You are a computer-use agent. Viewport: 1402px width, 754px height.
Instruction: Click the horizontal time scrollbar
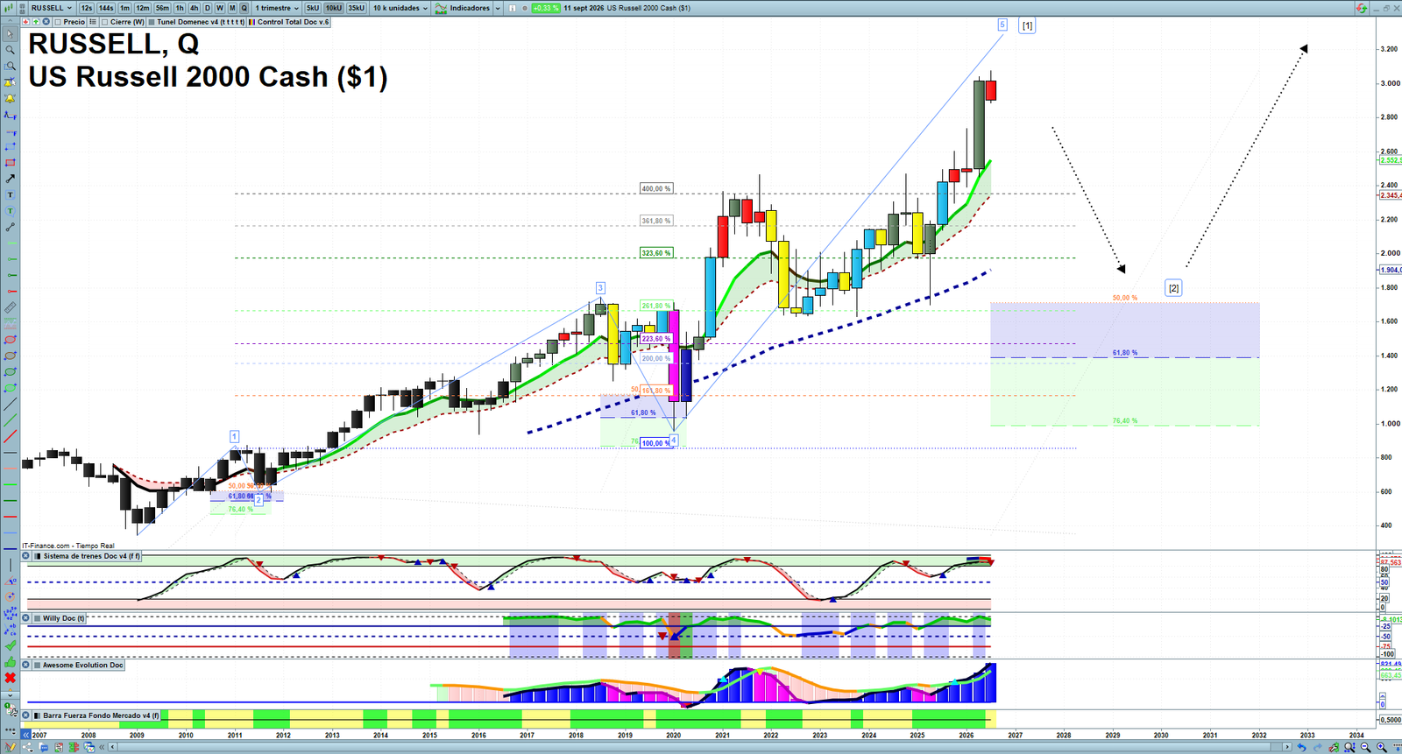click(x=701, y=747)
